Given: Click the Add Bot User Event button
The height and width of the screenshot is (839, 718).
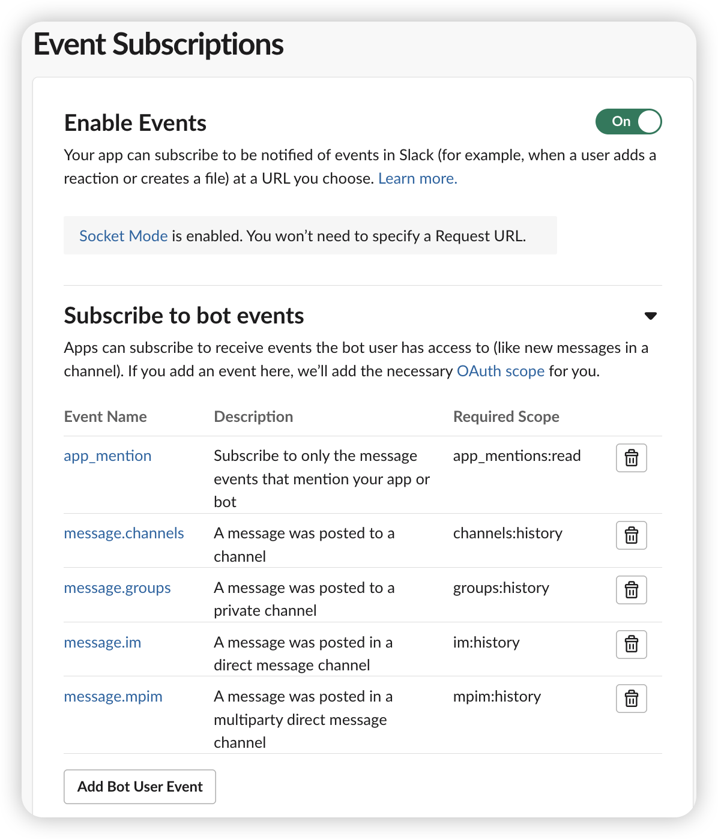Looking at the screenshot, I should [139, 787].
